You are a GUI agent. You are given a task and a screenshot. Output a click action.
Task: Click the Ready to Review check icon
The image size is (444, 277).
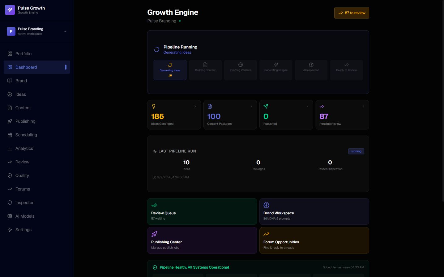click(x=346, y=65)
